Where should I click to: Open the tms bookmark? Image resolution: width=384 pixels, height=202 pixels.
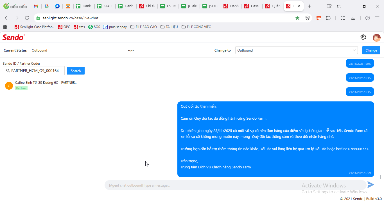coord(79,27)
